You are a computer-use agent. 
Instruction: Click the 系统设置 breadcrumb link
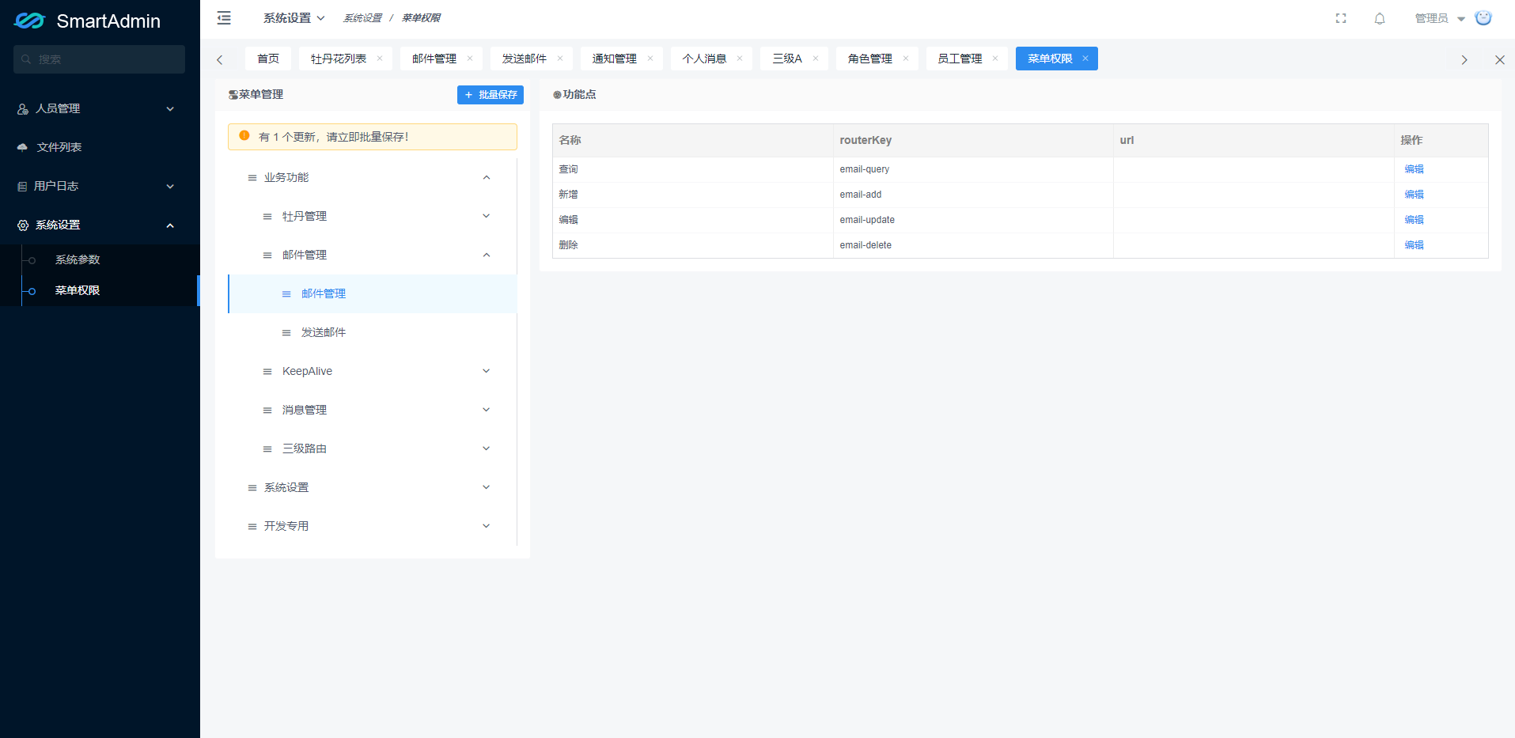tap(362, 18)
